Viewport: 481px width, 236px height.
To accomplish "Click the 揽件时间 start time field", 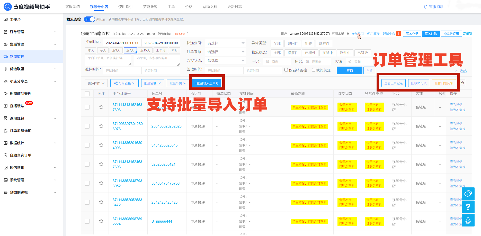I will (x=122, y=70).
